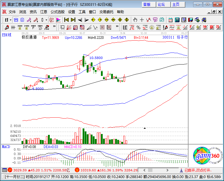The height and width of the screenshot is (181, 224).
Task: Click the right triangle step-forward icon
Action: (x=87, y=20)
